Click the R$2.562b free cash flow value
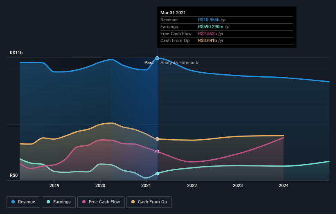The width and height of the screenshot is (336, 214). coord(207,33)
